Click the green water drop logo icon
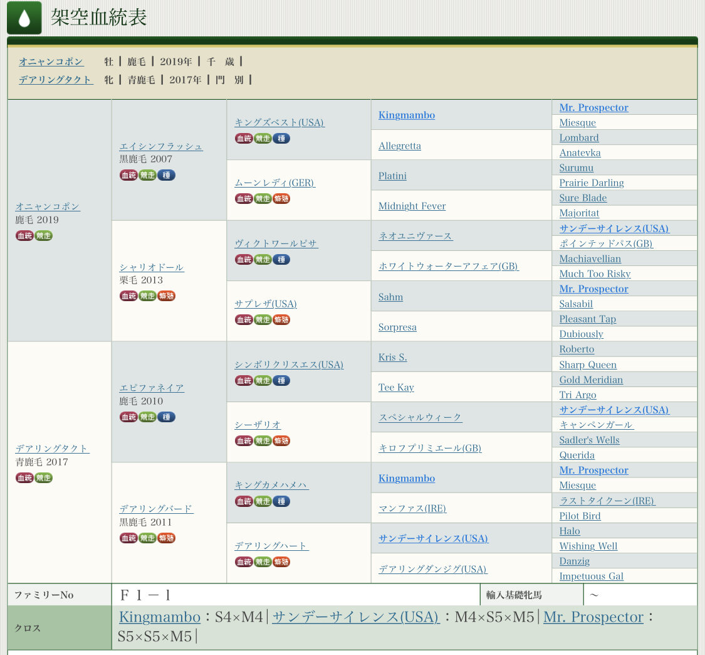 (x=24, y=18)
